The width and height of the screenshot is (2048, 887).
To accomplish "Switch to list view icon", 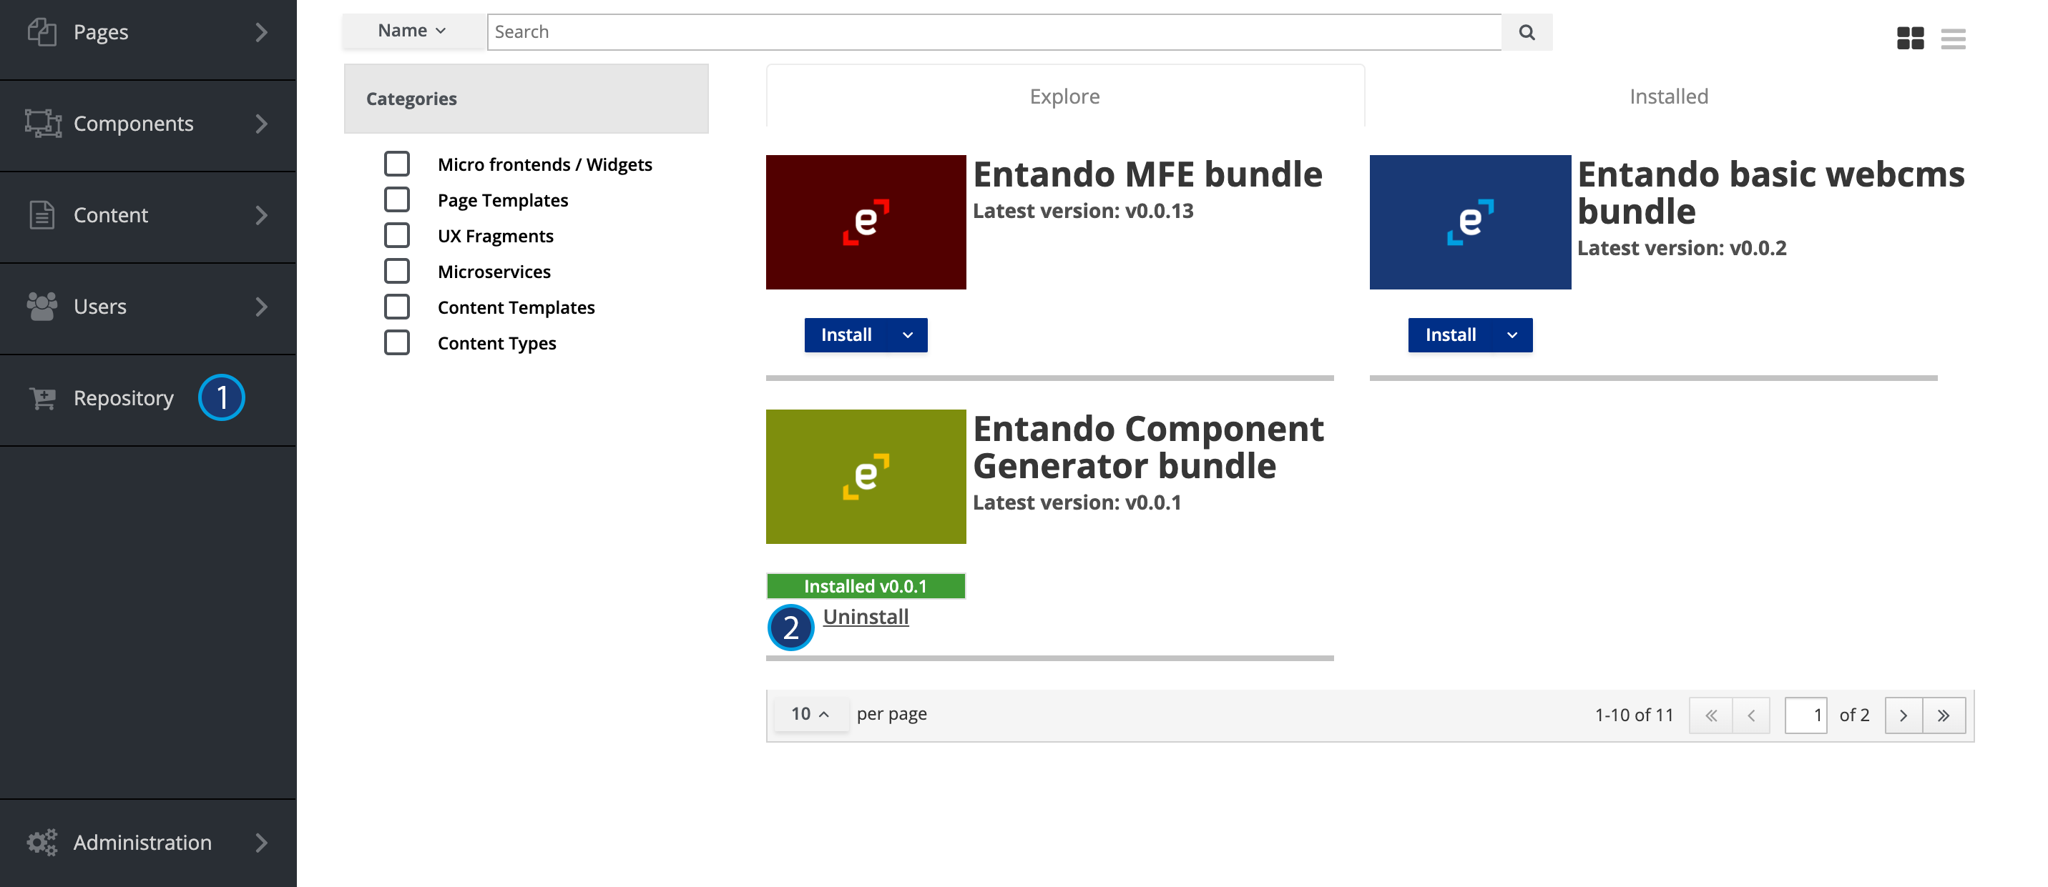I will click(1953, 38).
